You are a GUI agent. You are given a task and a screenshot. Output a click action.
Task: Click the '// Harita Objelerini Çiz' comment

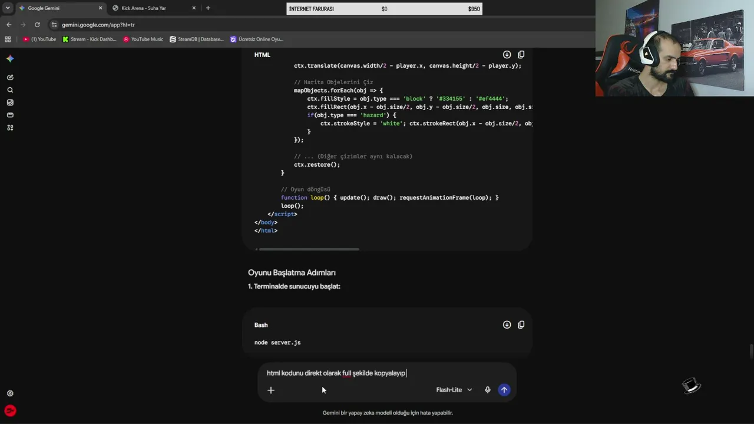pyautogui.click(x=333, y=82)
